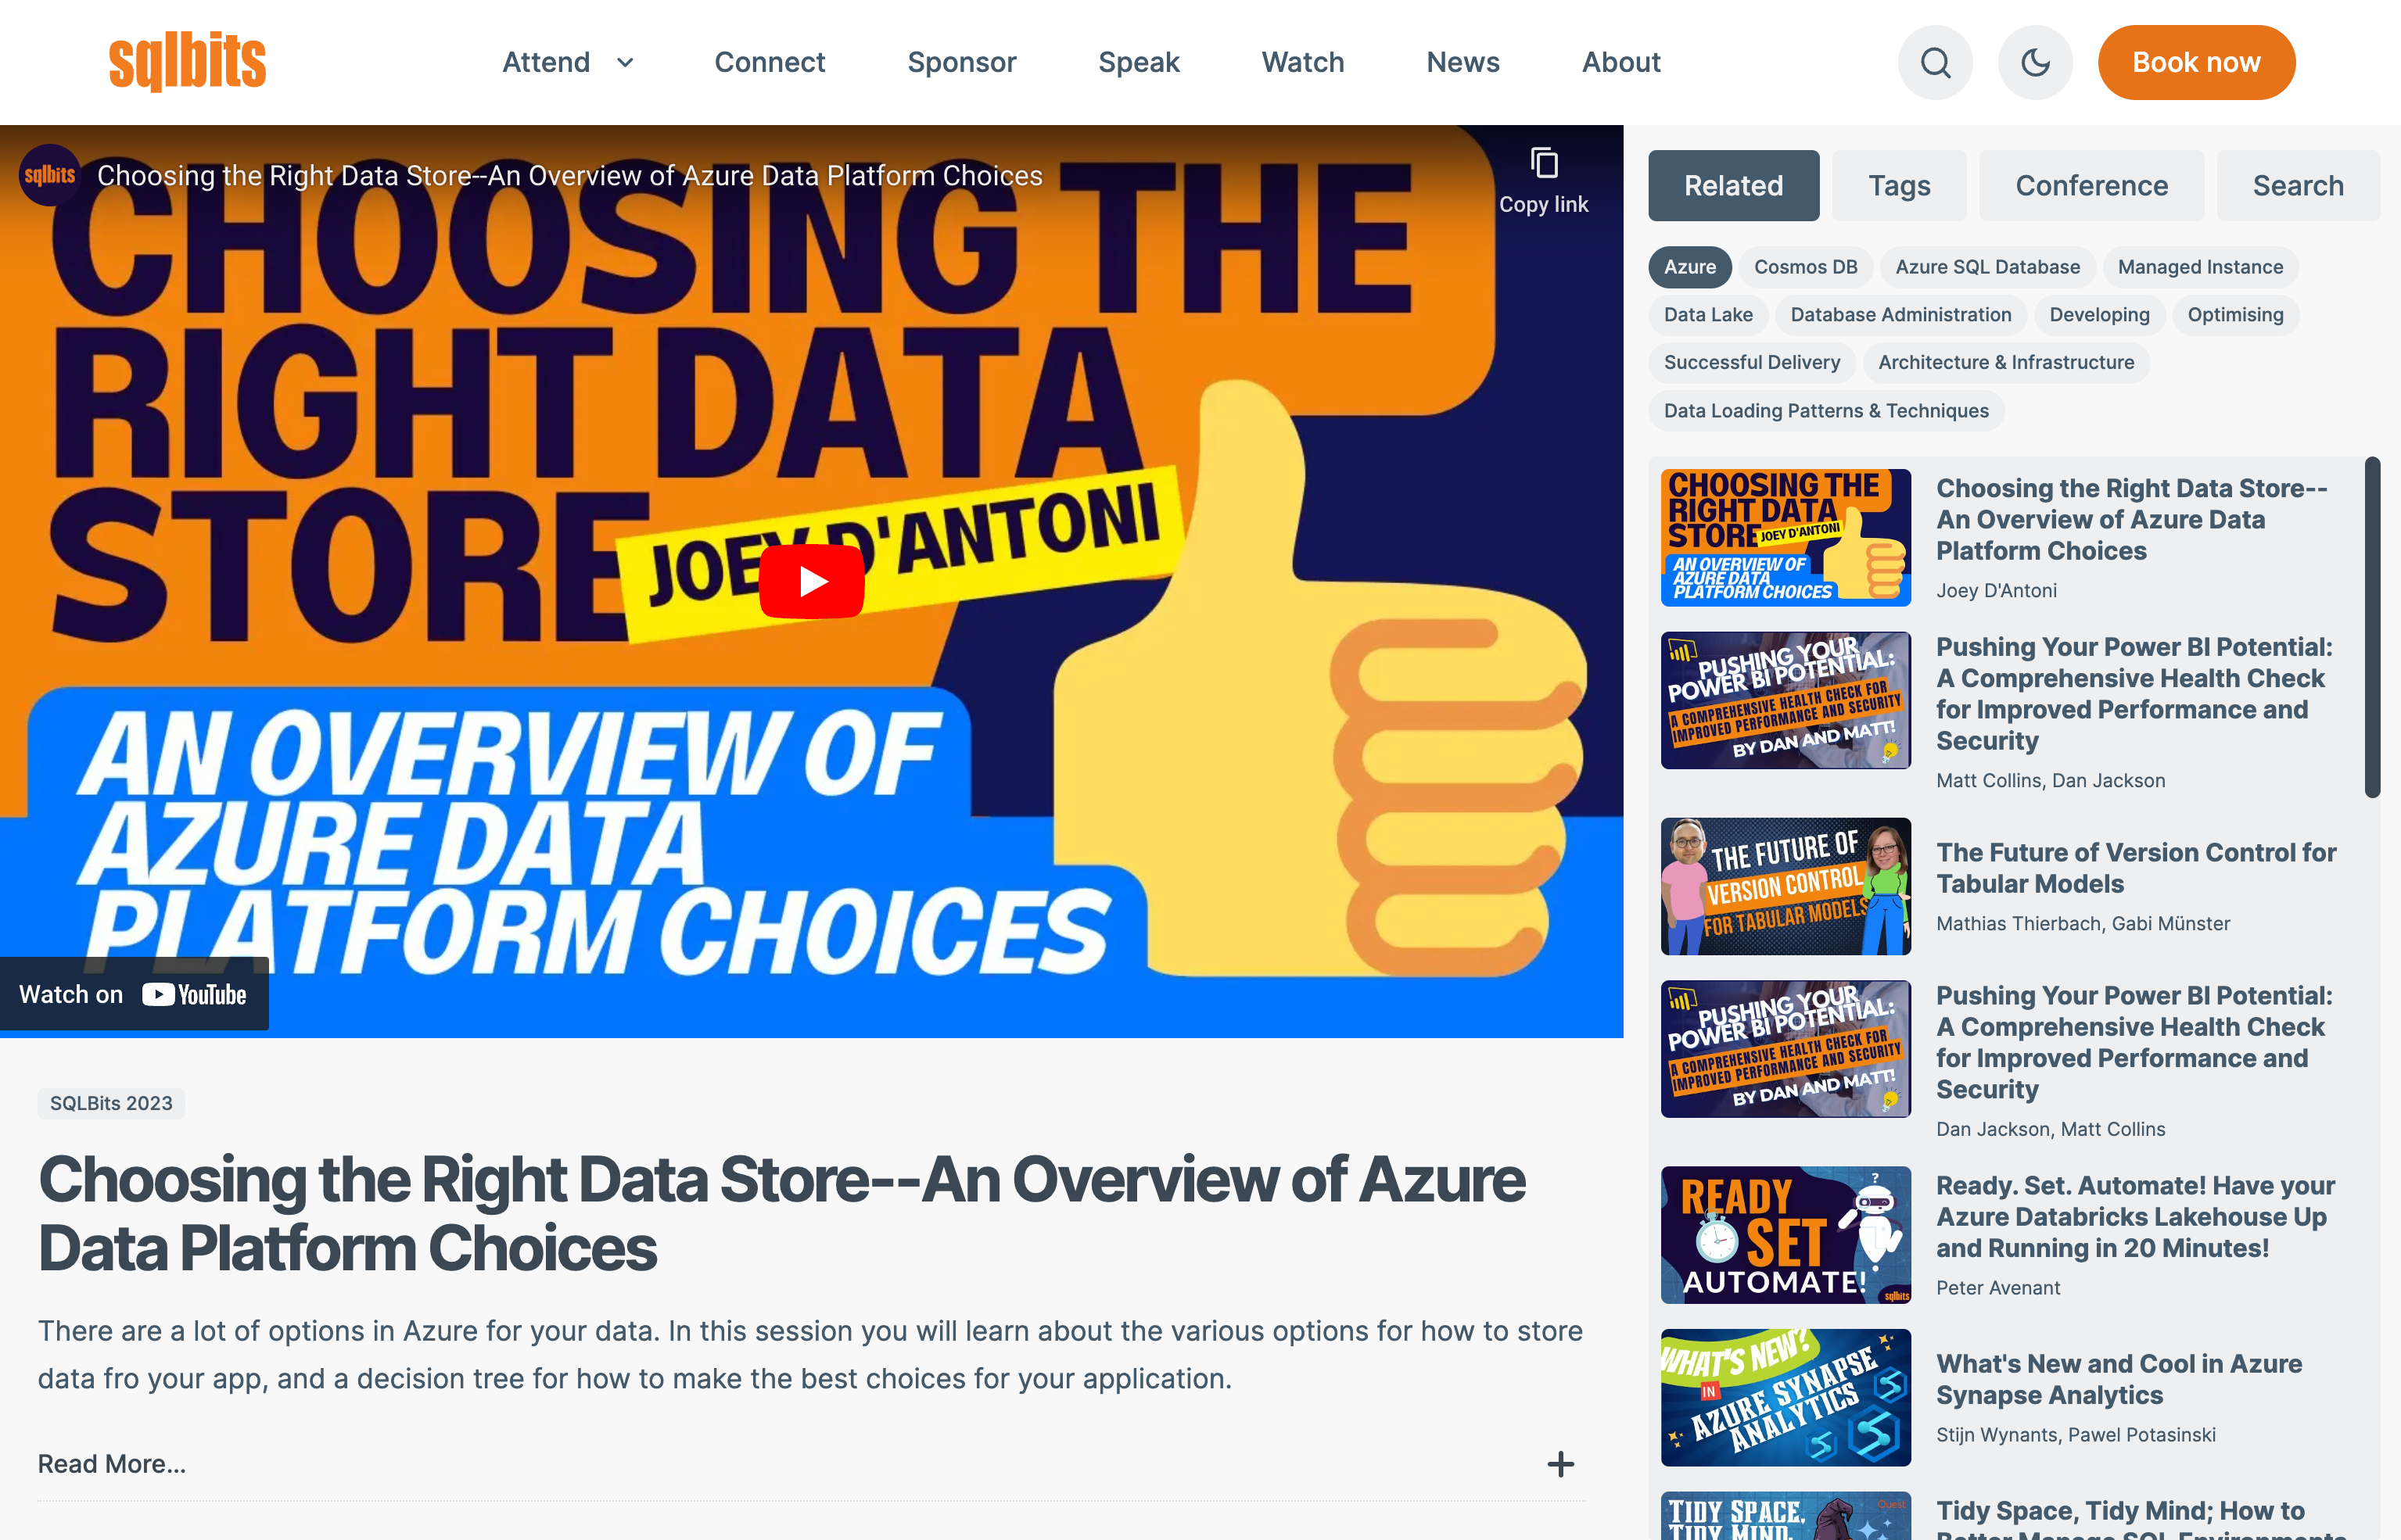Image resolution: width=2401 pixels, height=1540 pixels.
Task: Click the Future of Version Control thumbnail
Action: pos(1783,886)
